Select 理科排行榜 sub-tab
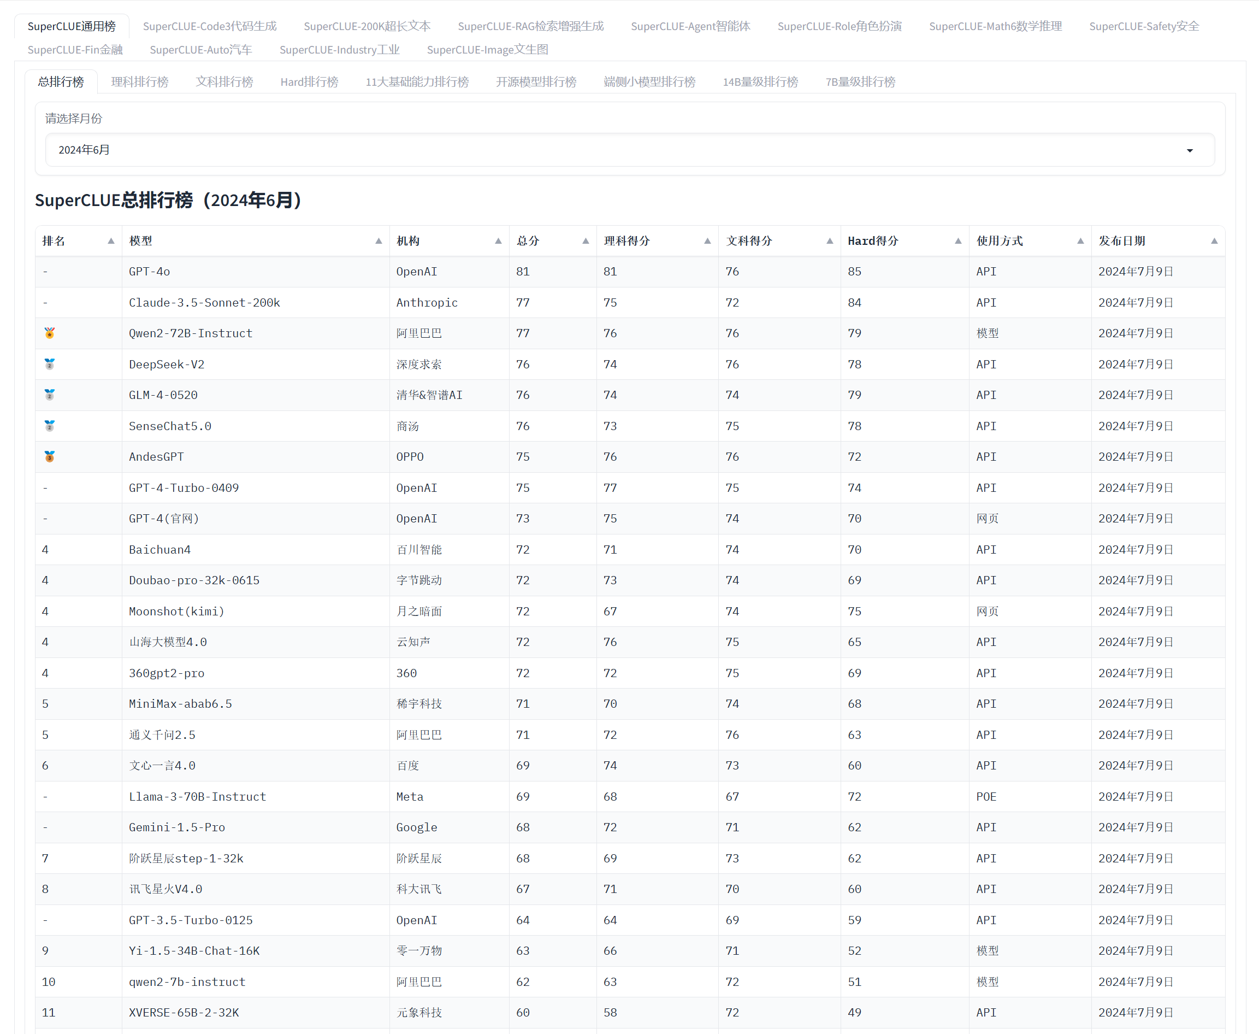Image resolution: width=1259 pixels, height=1034 pixels. click(x=140, y=81)
